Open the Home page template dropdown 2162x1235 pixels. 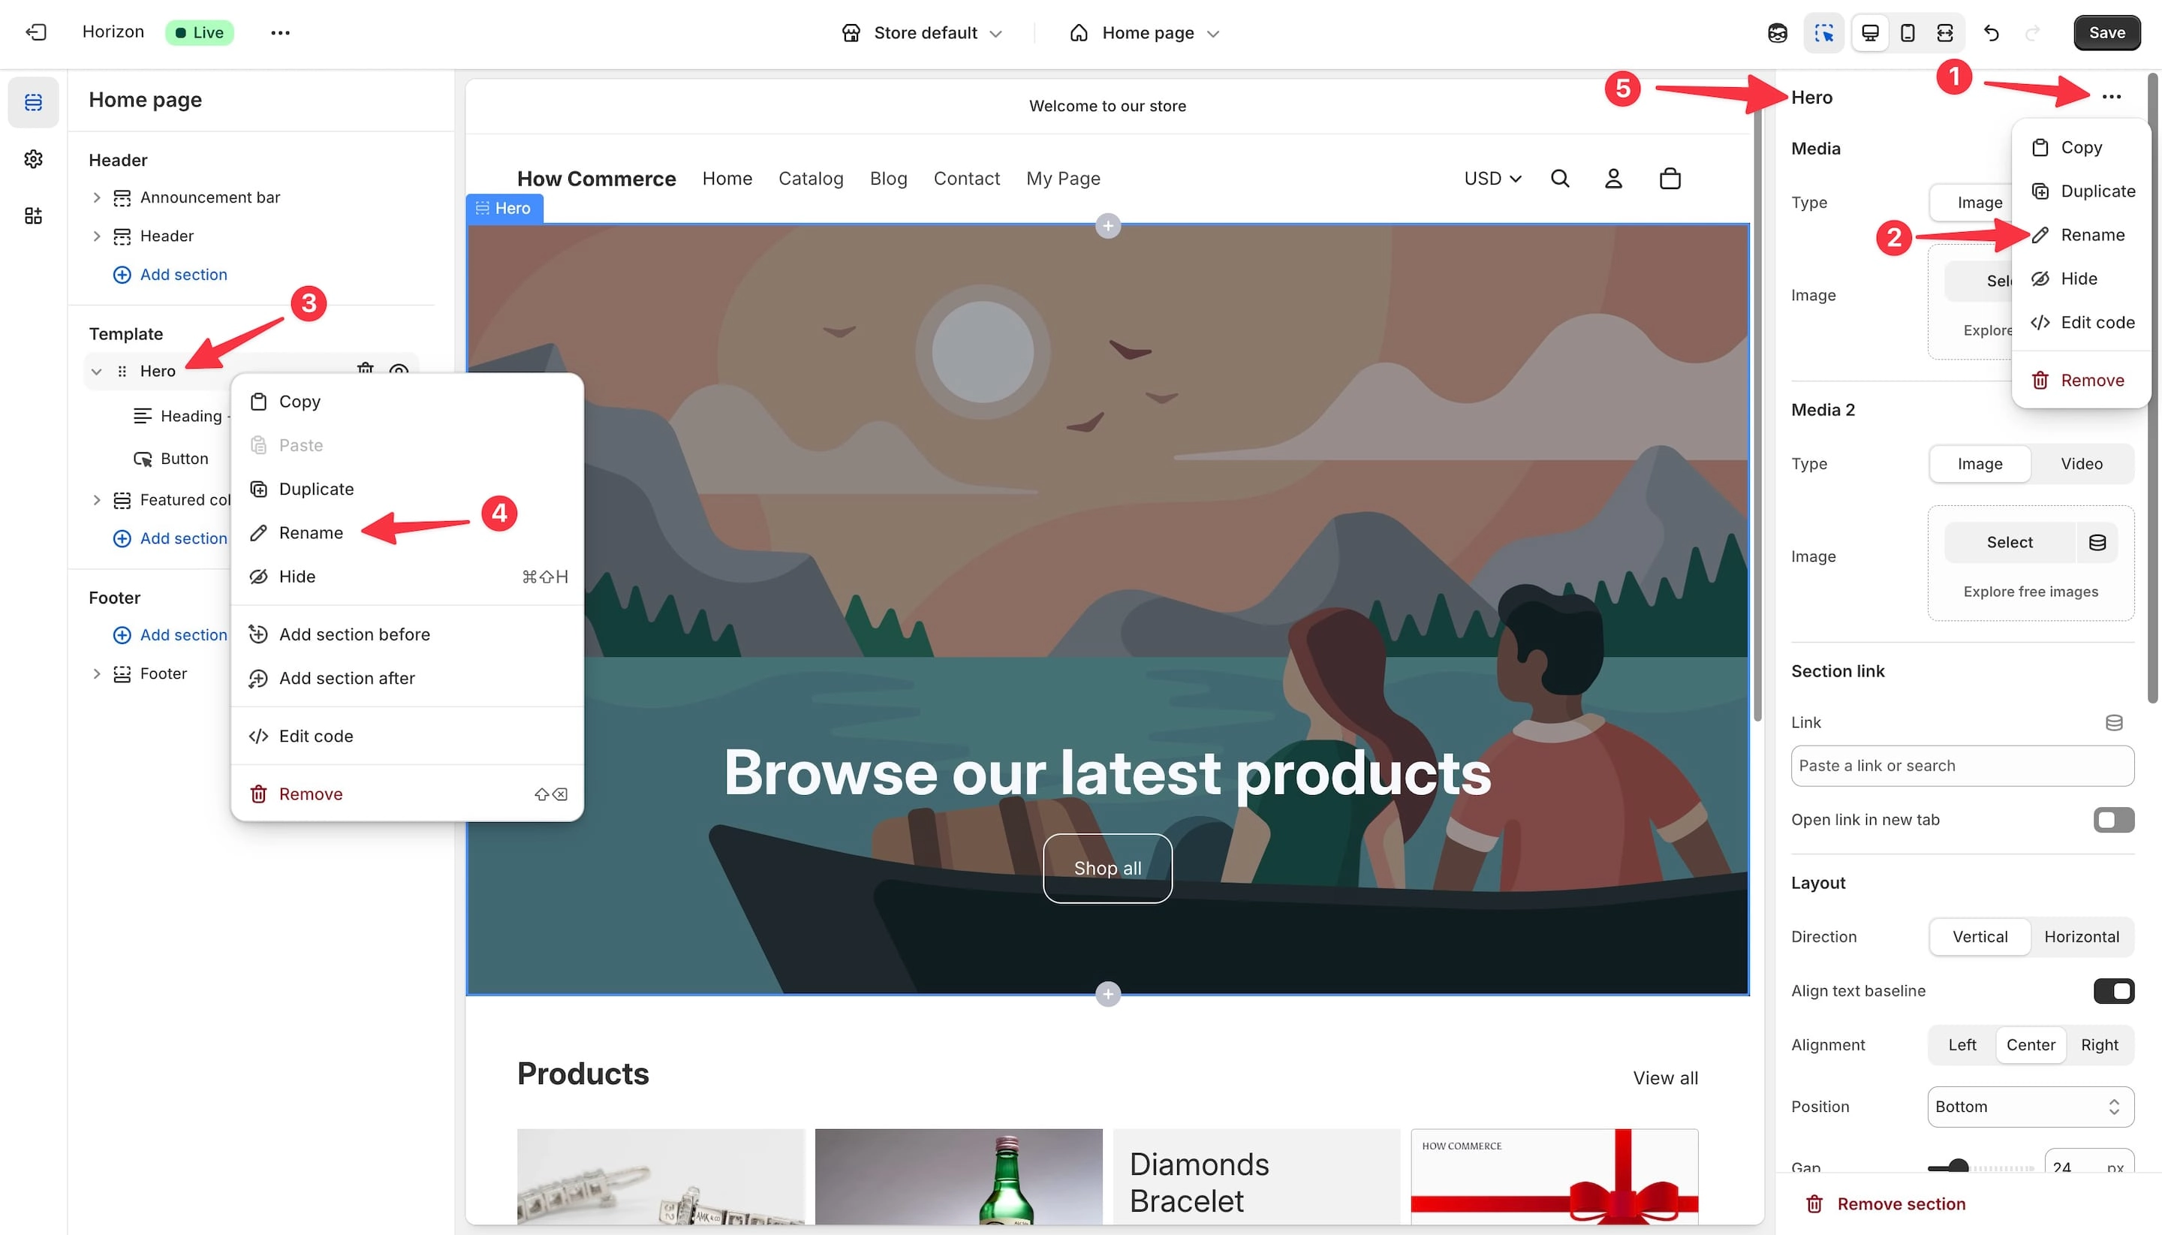pos(1144,33)
